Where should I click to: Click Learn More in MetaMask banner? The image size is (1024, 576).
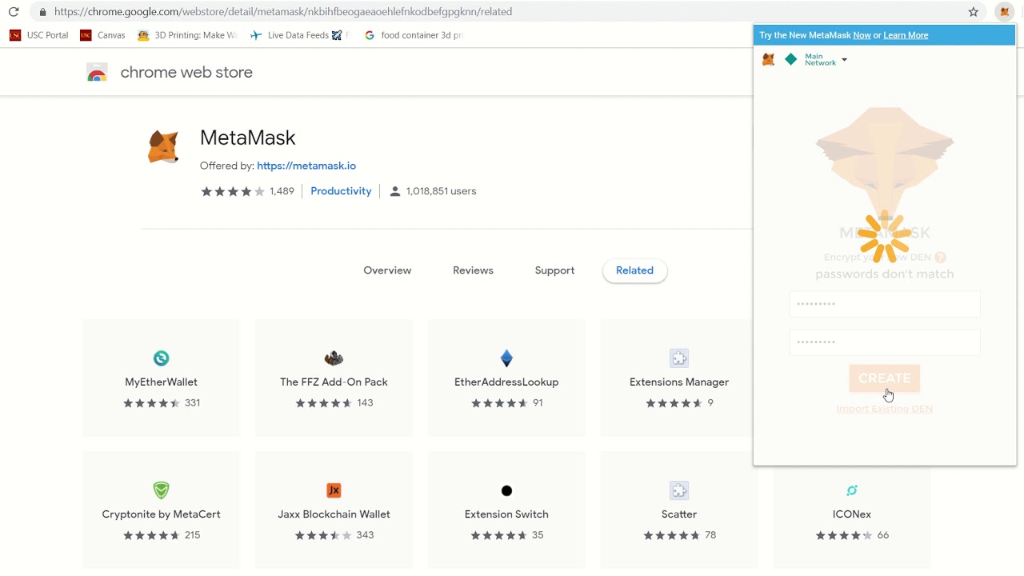tap(906, 35)
